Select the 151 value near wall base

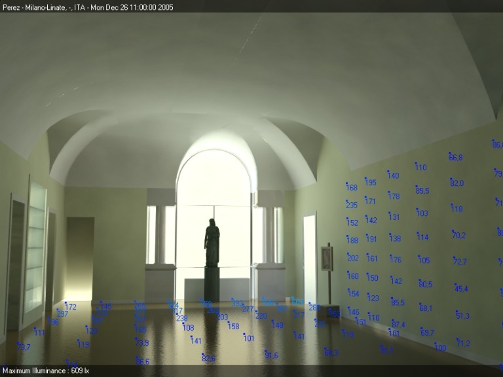361,321
